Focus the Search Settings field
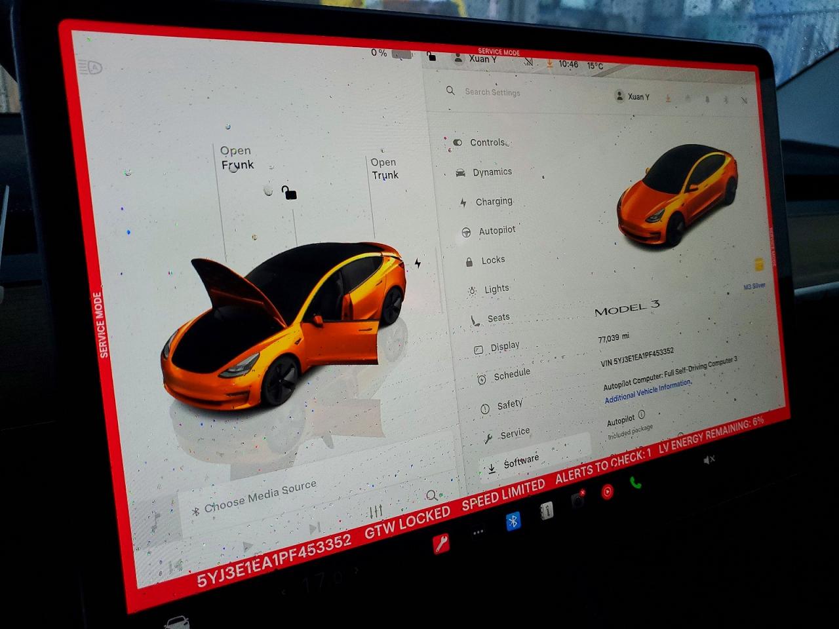The image size is (839, 629). coord(492,92)
